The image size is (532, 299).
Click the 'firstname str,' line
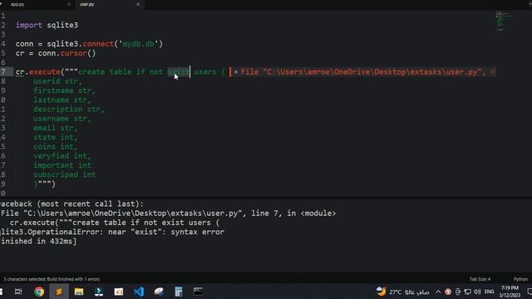point(65,91)
